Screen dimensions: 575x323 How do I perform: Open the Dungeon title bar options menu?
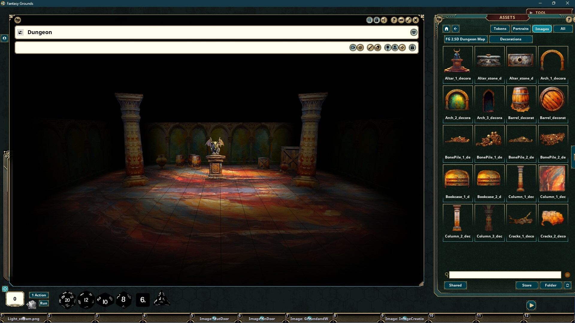[x=414, y=32]
